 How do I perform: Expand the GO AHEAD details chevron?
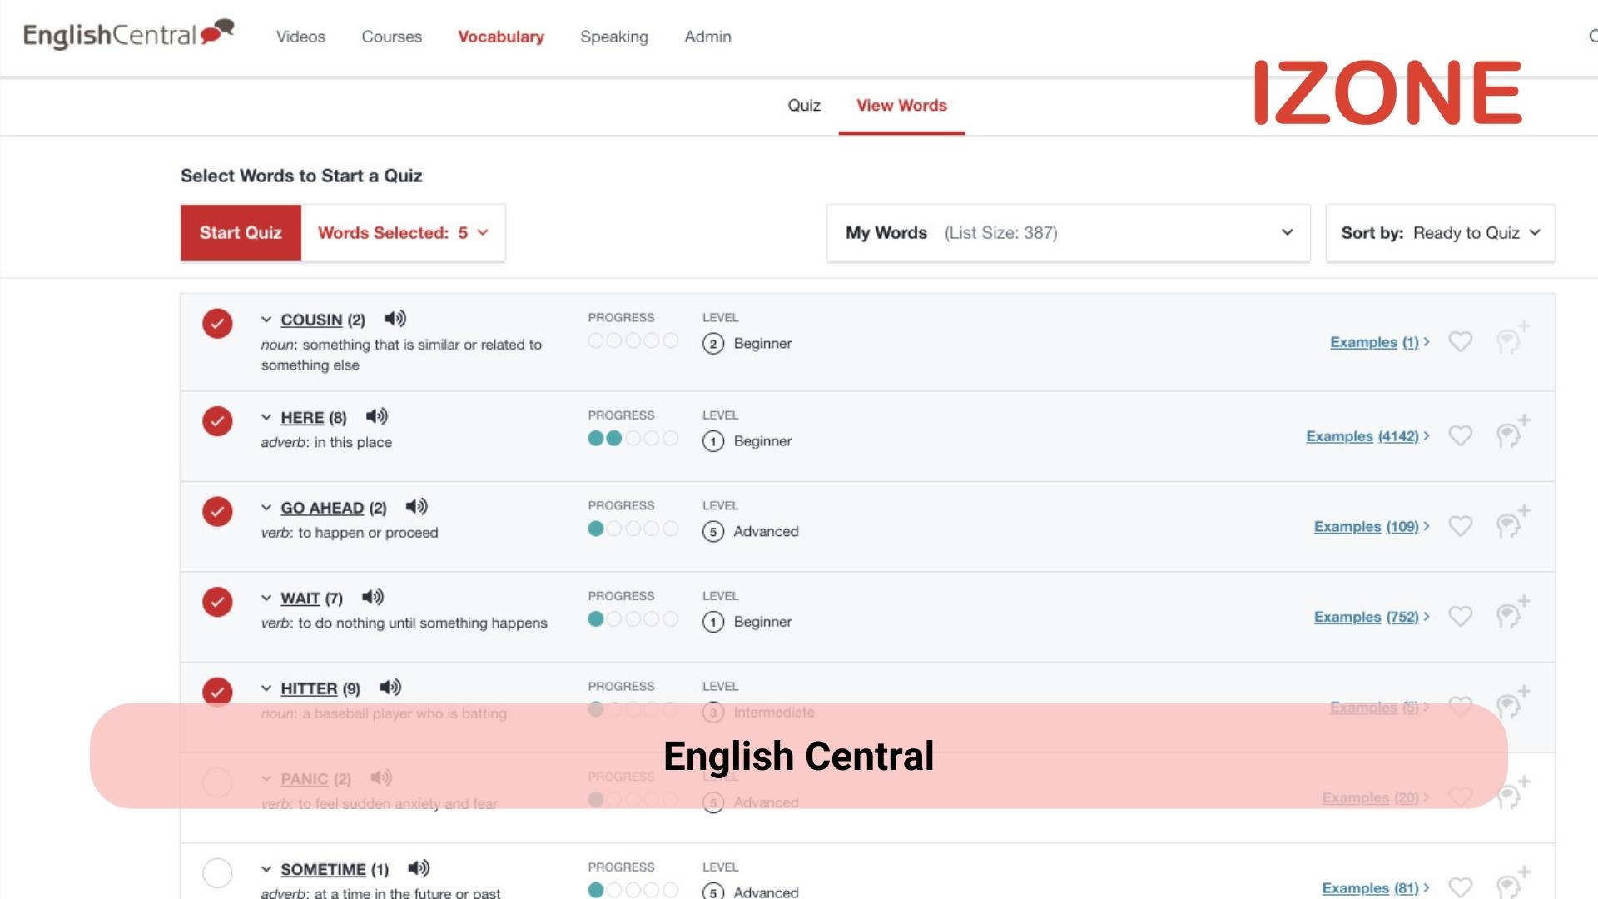point(266,508)
